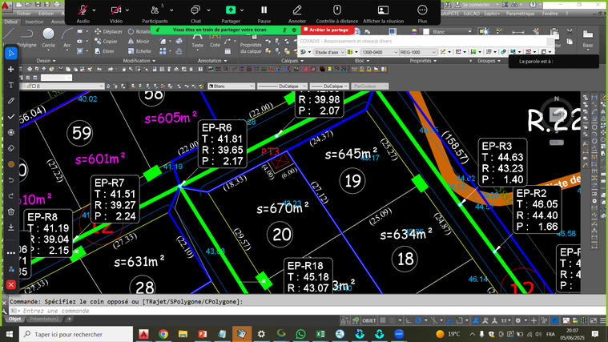Switch to the Insertion ribbon tab

click(34, 22)
